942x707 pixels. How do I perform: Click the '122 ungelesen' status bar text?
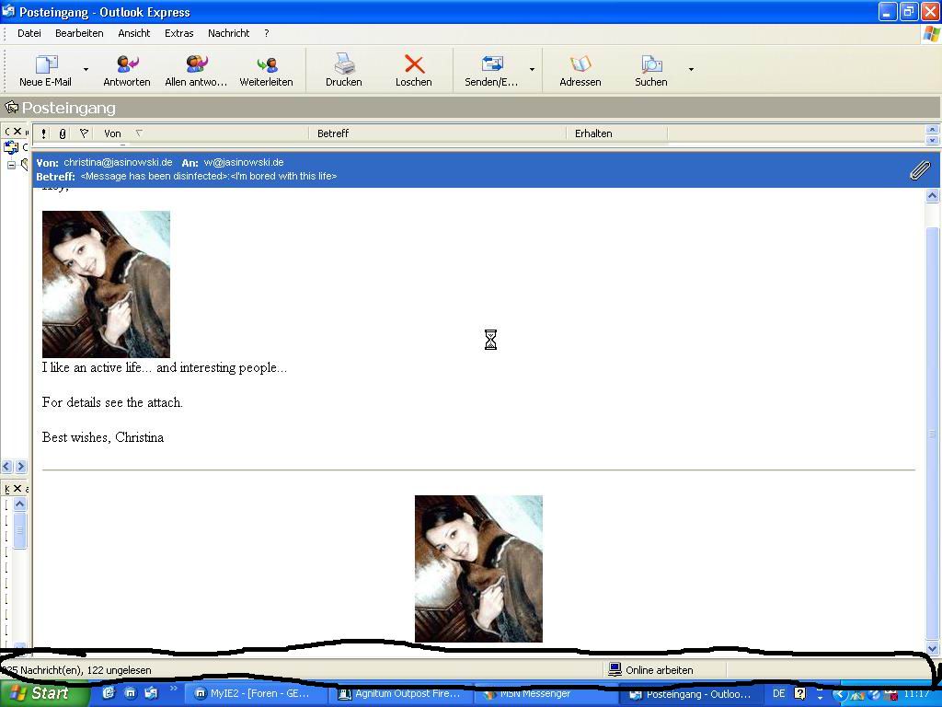tap(119, 670)
